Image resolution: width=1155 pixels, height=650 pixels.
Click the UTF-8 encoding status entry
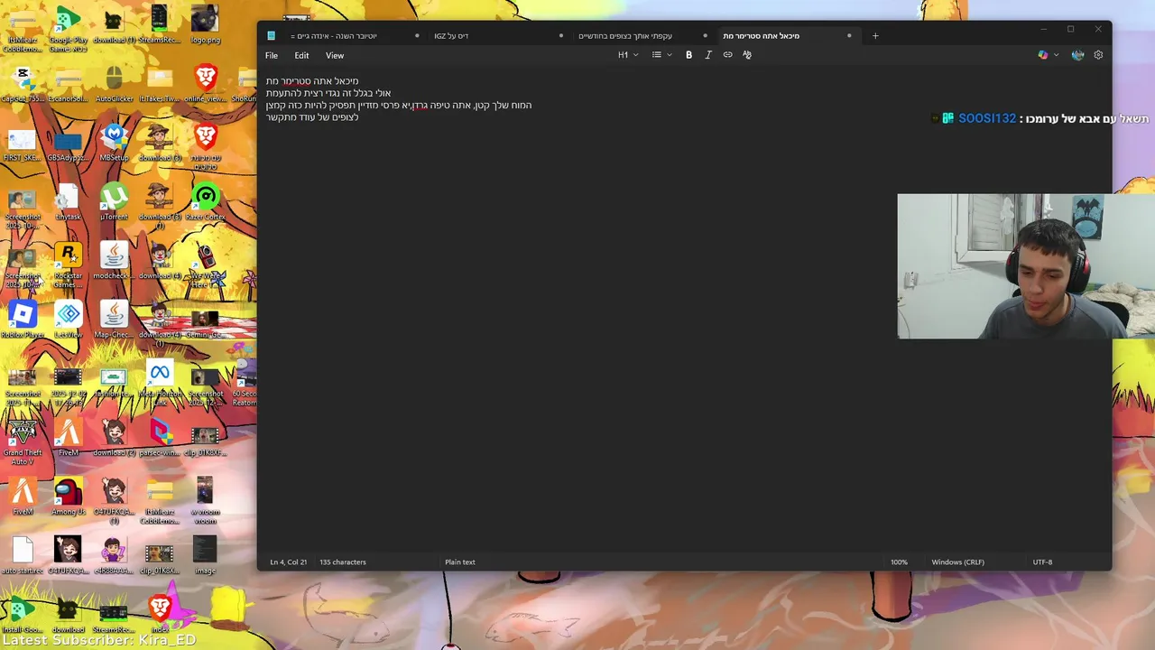(x=1042, y=562)
